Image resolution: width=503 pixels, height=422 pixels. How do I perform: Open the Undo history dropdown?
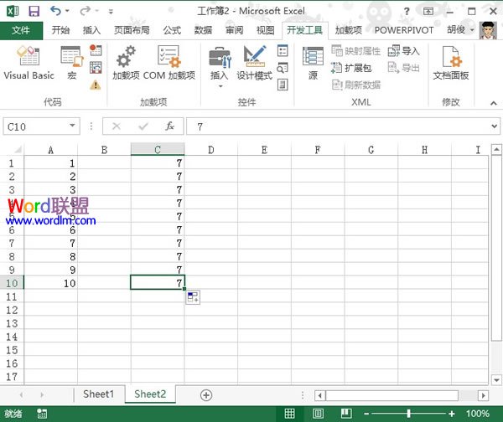click(67, 11)
